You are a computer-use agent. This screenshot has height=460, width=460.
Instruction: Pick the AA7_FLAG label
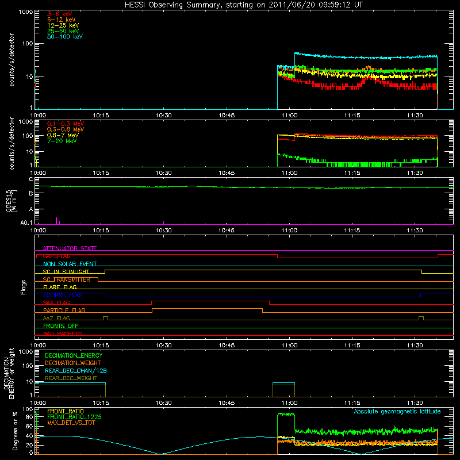tap(56, 318)
